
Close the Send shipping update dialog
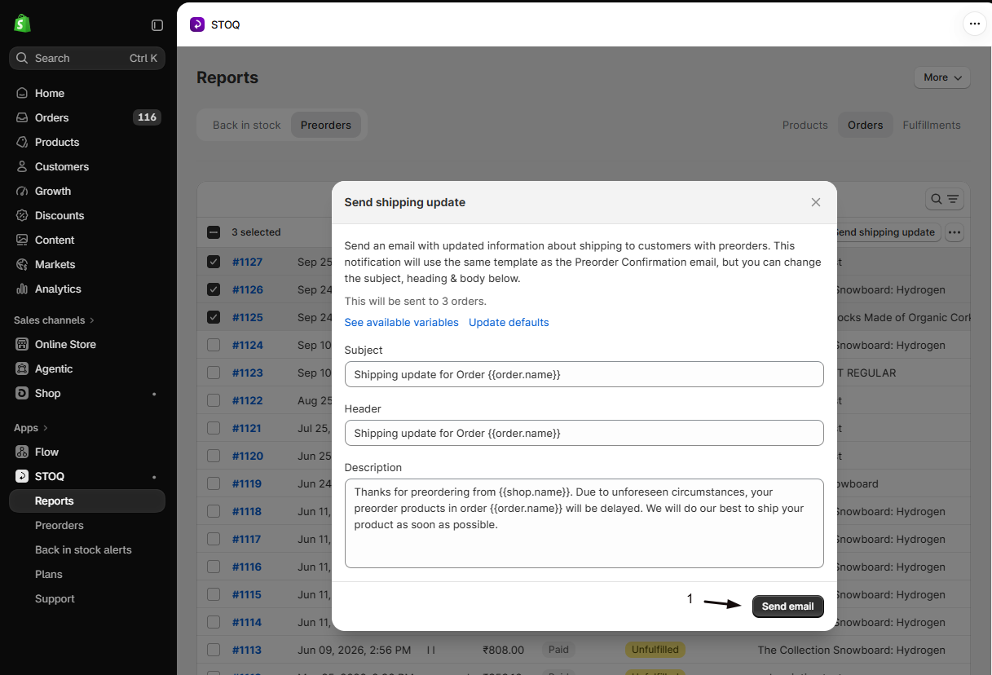[816, 202]
